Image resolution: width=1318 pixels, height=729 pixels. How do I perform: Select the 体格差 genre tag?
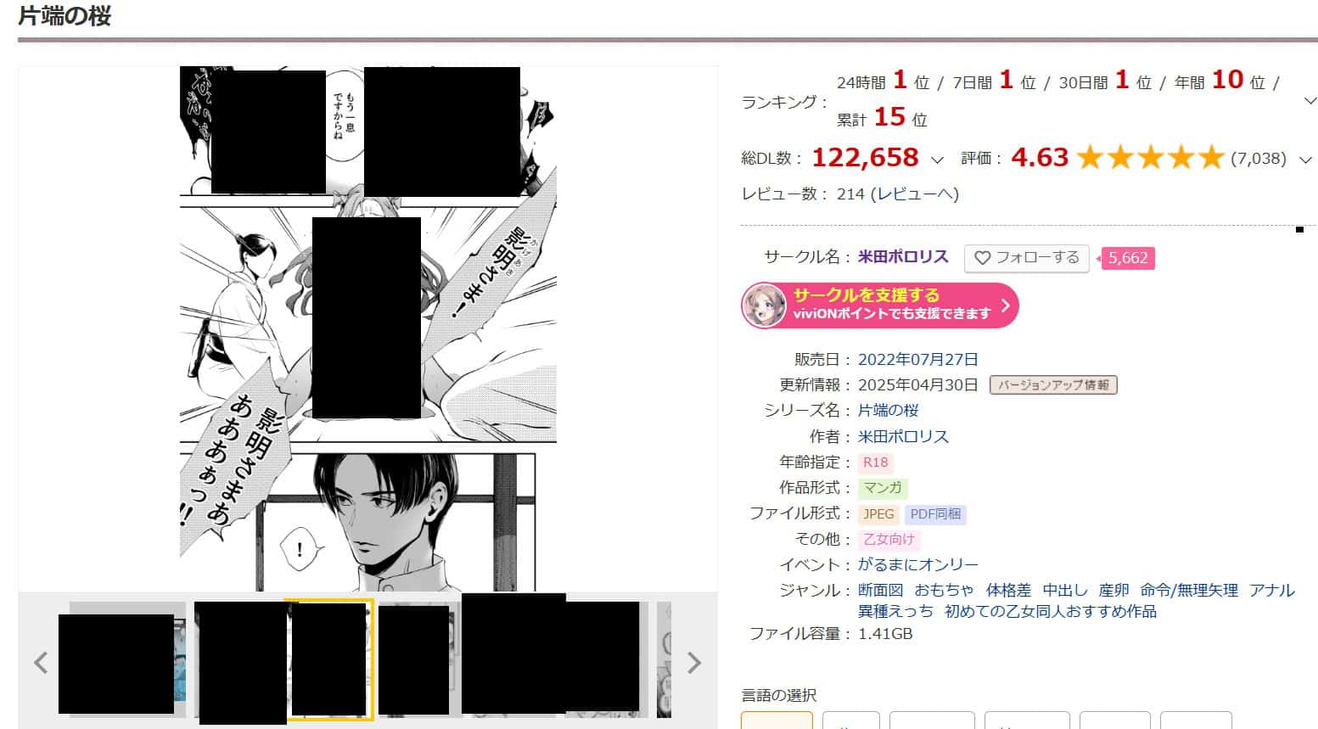click(x=1008, y=590)
